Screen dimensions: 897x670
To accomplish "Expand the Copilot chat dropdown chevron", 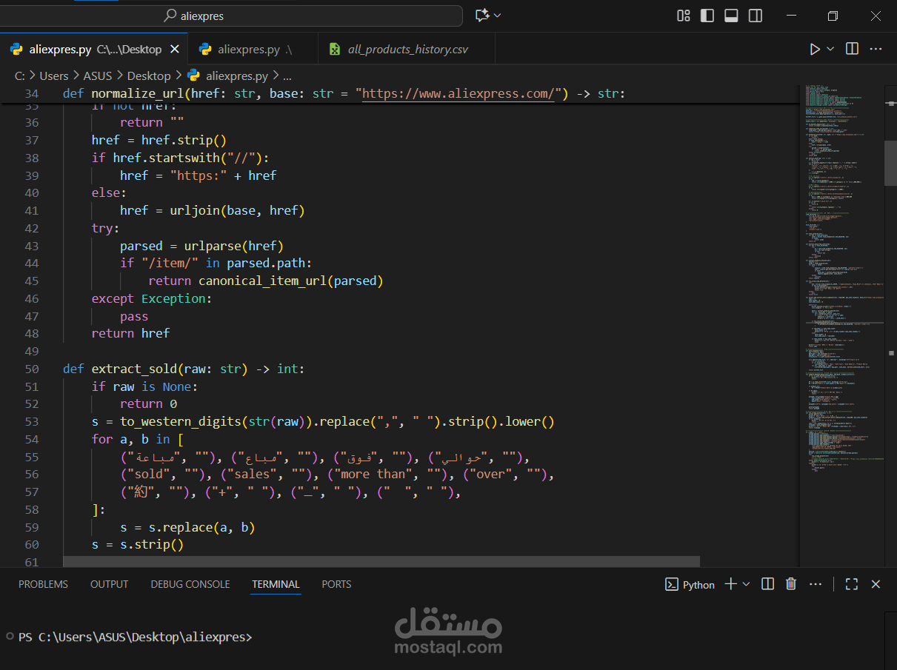I will click(x=498, y=16).
